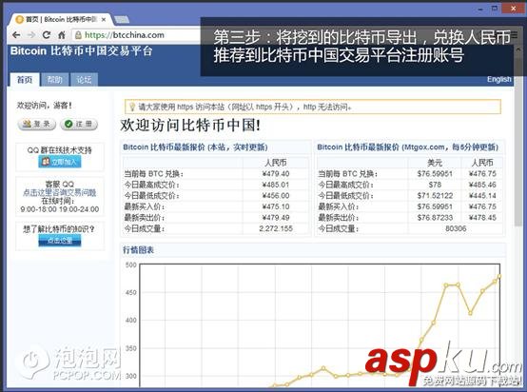Click Mtgox lowest price $71.52122
The height and width of the screenshot is (392, 527).
pyautogui.click(x=435, y=196)
